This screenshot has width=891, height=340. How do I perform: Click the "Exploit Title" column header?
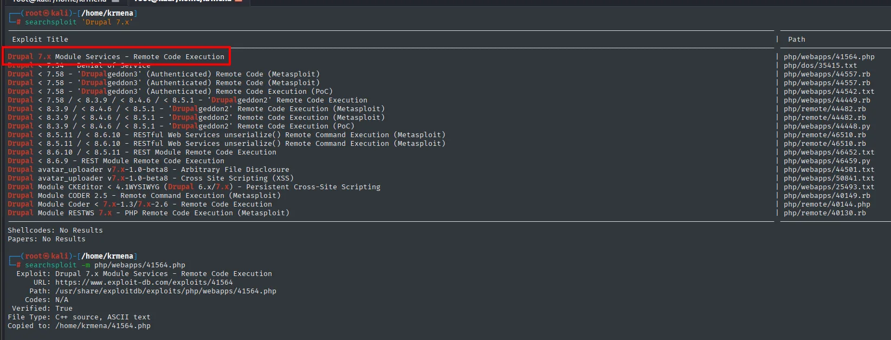click(40, 40)
